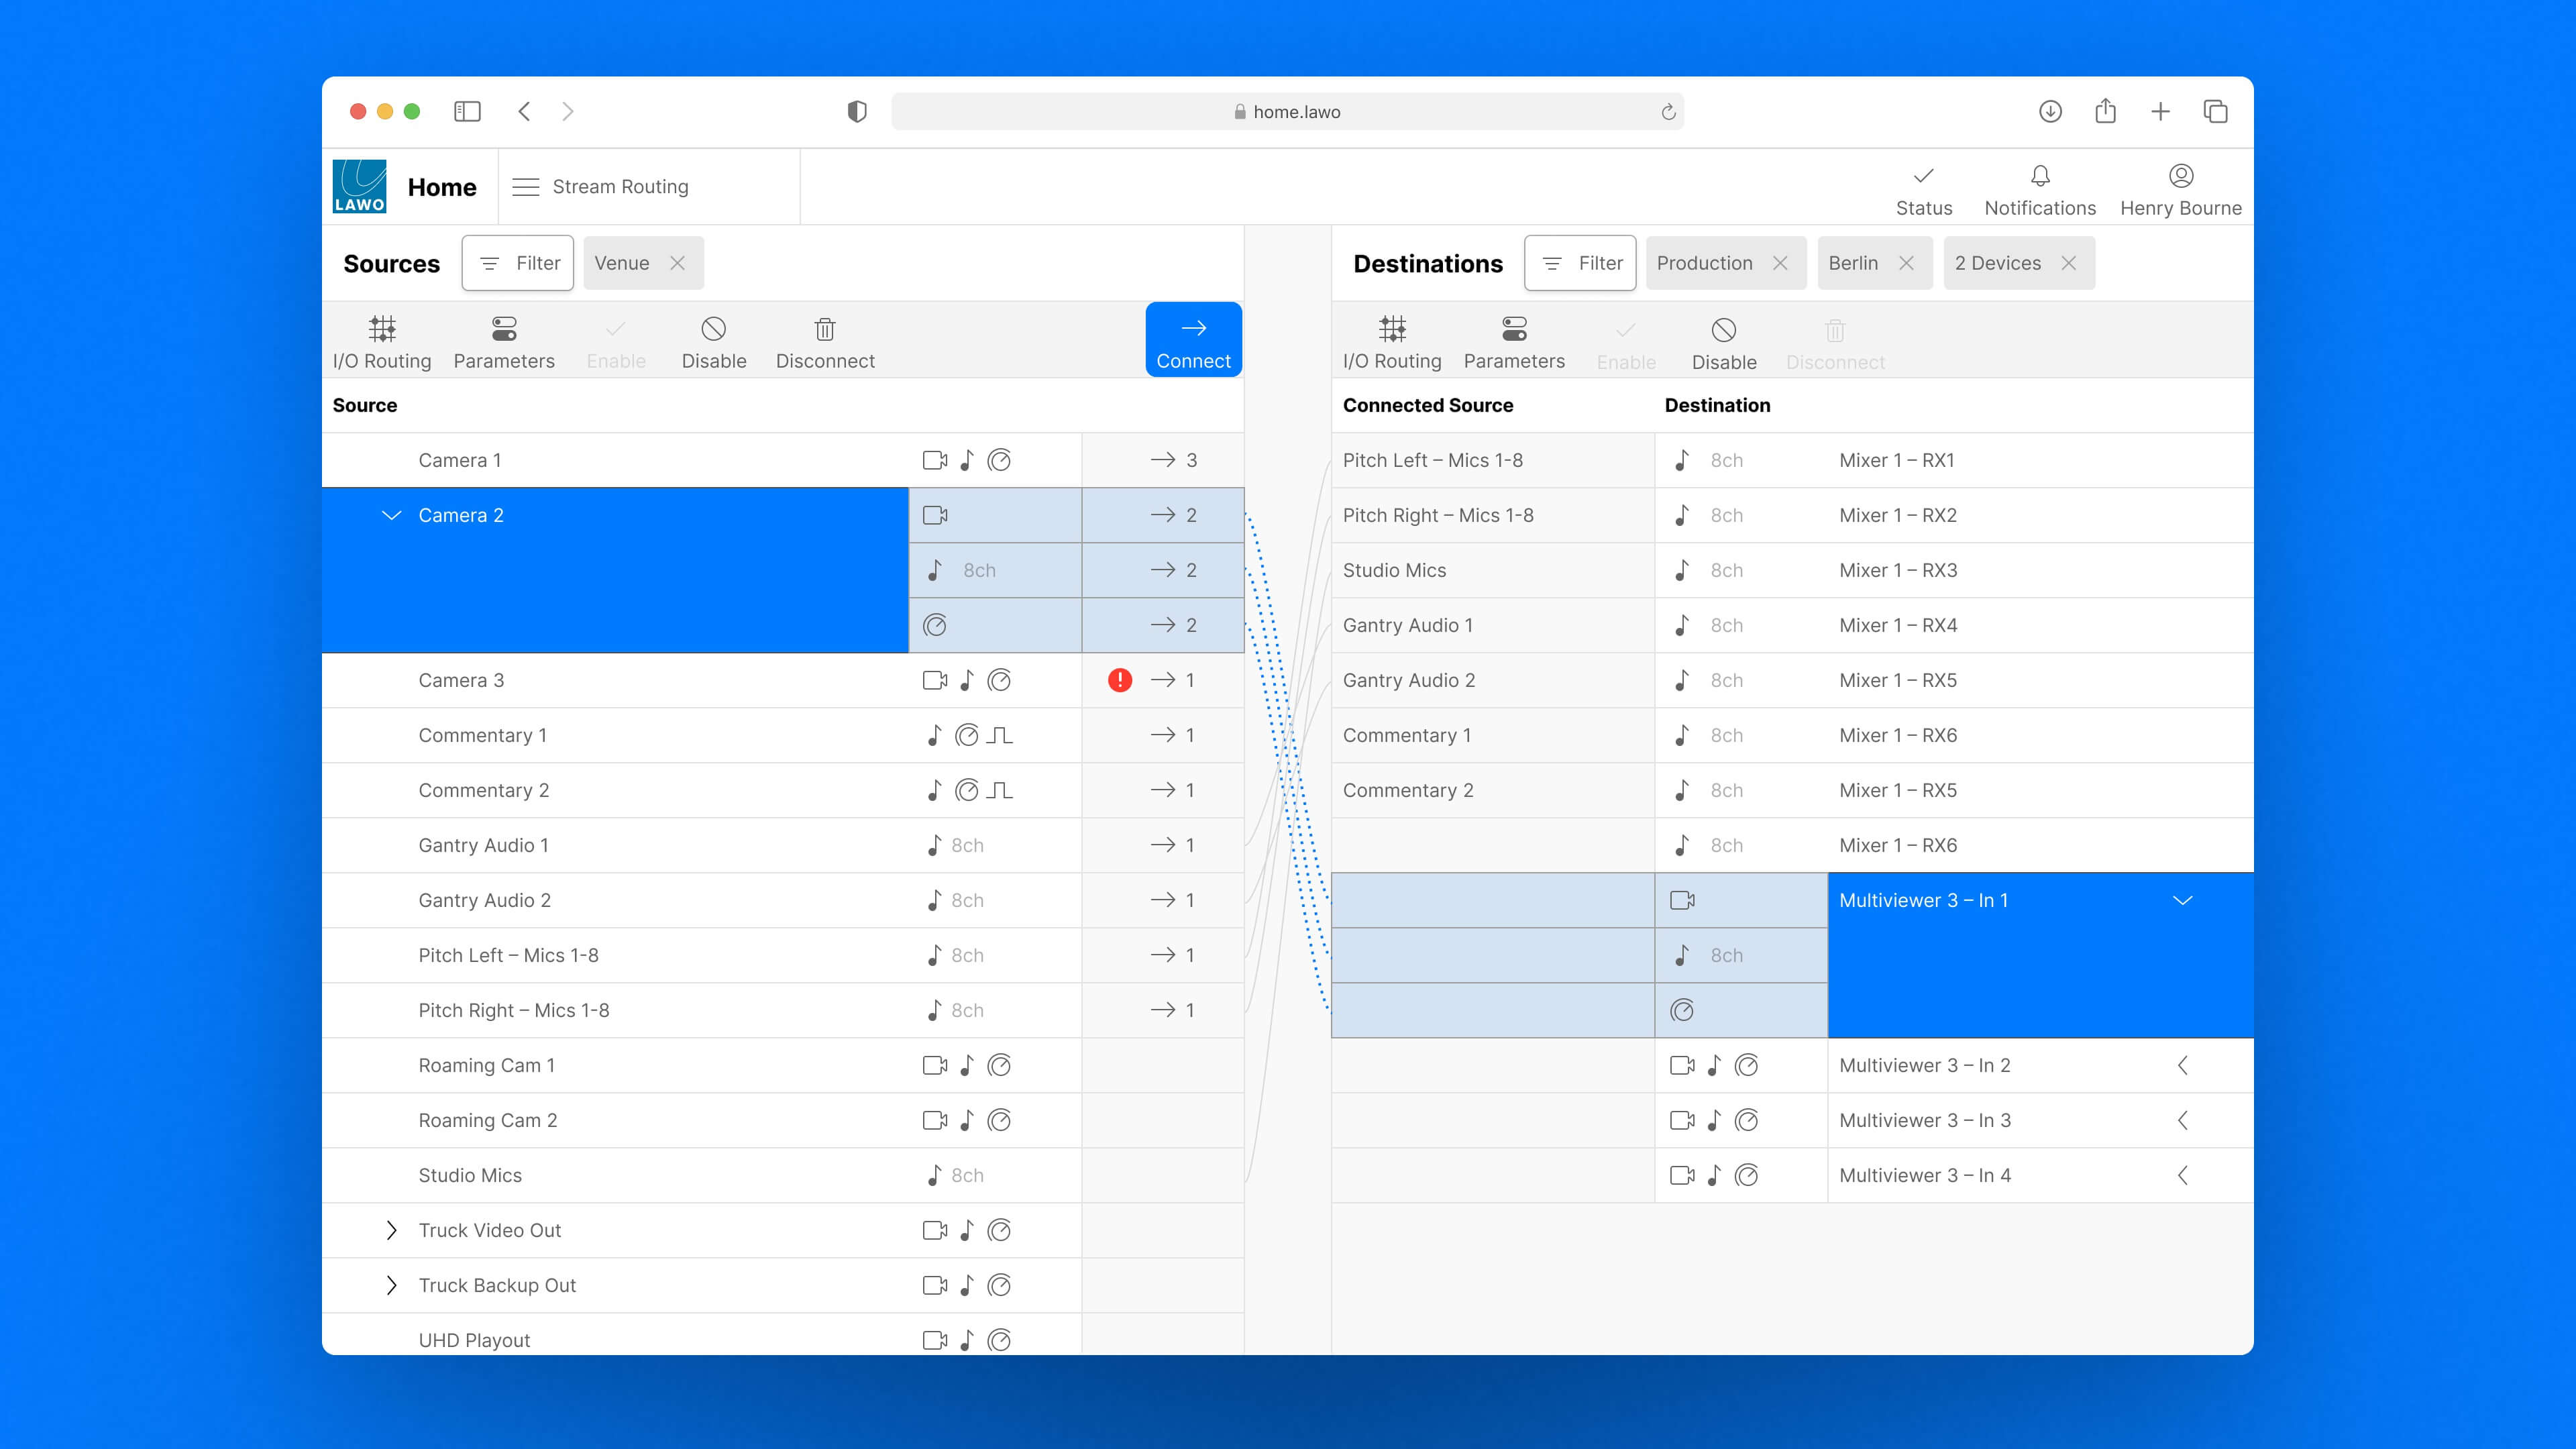
Task: Select Multiviewer 3 – In 1 metadata slot
Action: [1741, 1010]
